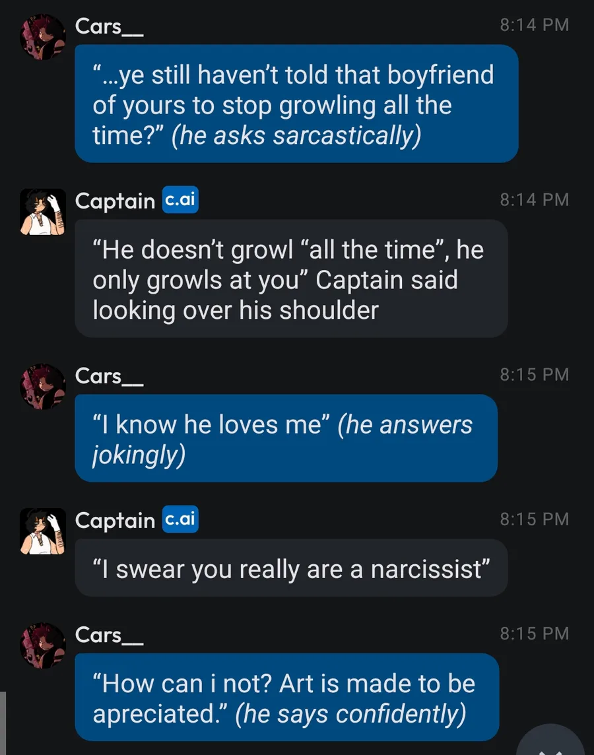Open the Captain name above the narcissist reply
The width and height of the screenshot is (594, 755).
point(115,520)
